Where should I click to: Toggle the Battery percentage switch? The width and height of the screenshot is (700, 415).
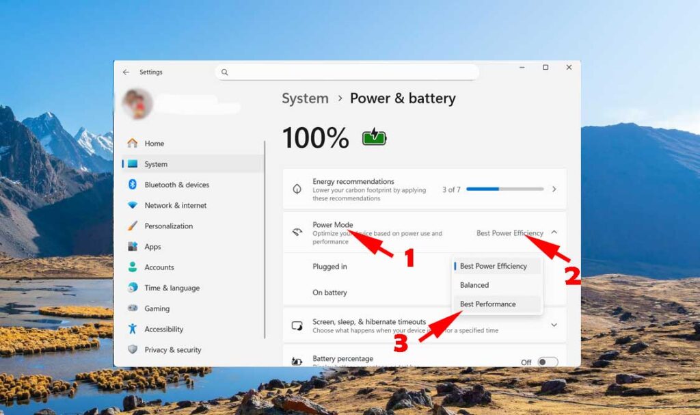pos(548,362)
